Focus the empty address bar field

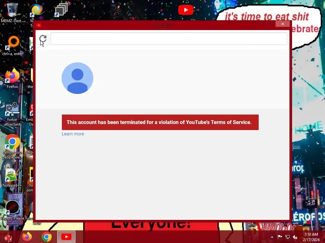169,39
